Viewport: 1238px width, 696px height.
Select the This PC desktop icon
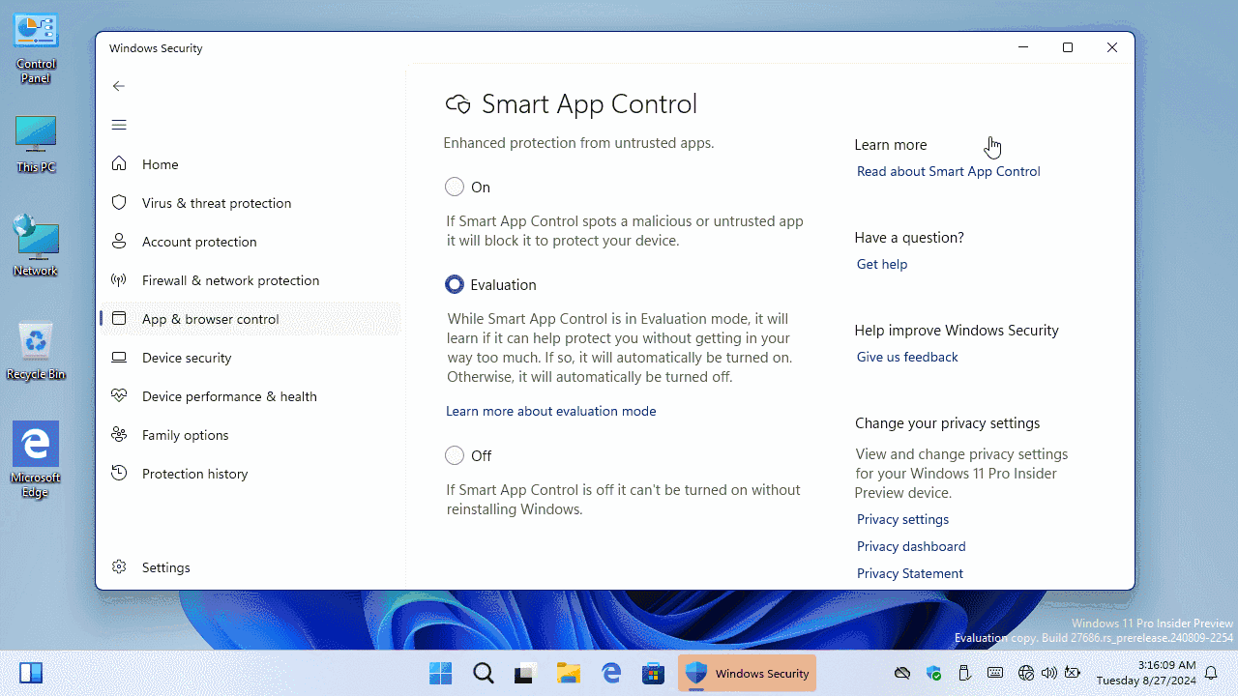(36, 145)
